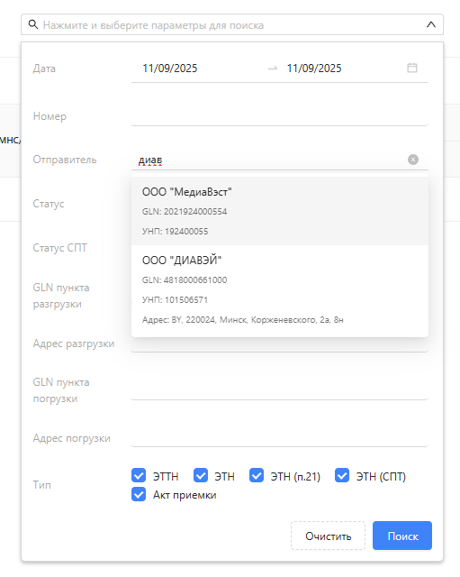Click the blue Поиск button
The height and width of the screenshot is (577, 460).
click(402, 536)
